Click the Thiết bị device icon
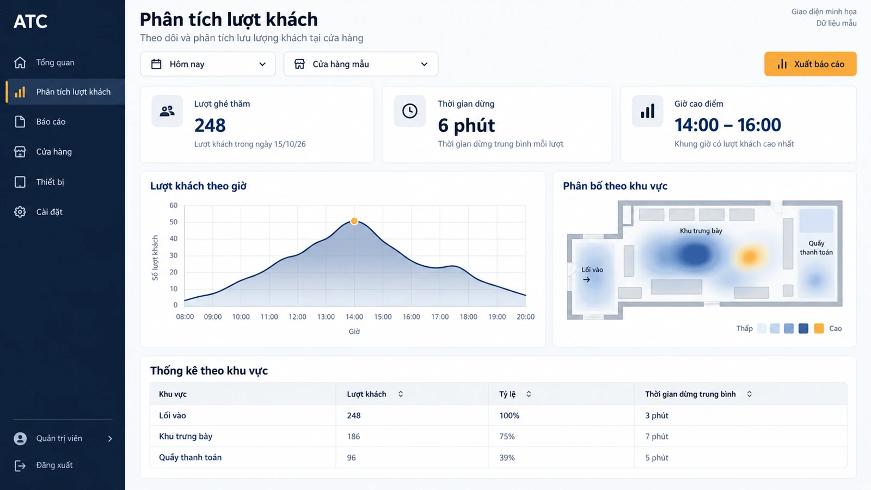The image size is (871, 490). (x=20, y=182)
